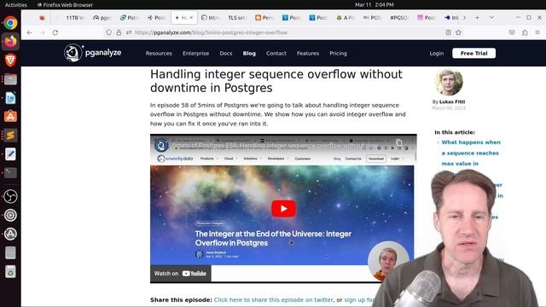Open Sublime Text from the dock
546x307 pixels.
10,136
